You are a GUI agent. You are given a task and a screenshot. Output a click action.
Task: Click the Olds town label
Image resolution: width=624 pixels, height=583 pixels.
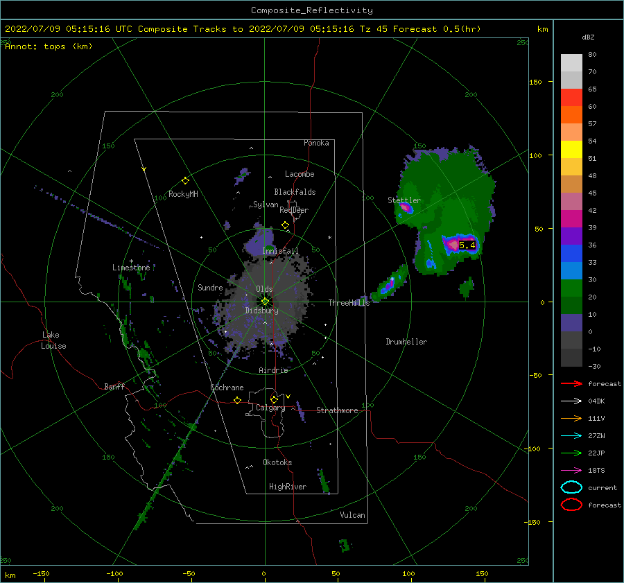pyautogui.click(x=264, y=289)
